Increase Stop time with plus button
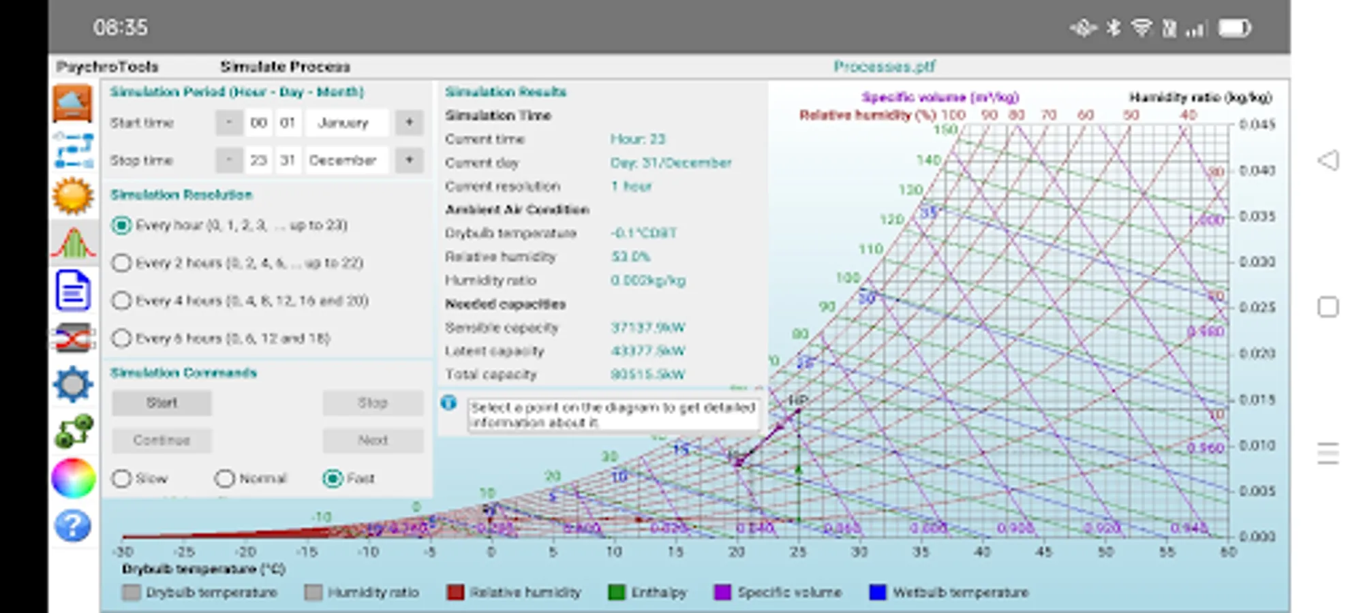1365x613 pixels. pos(410,160)
